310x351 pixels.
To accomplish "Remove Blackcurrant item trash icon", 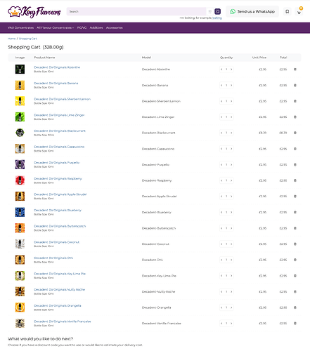I will 295,133.
